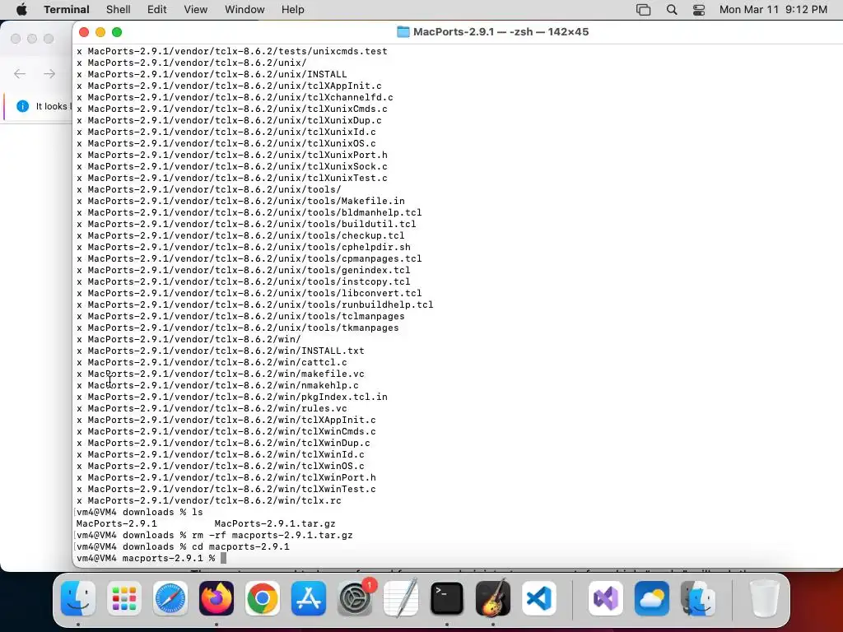Open the Shell menu
Image resolution: width=843 pixels, height=632 pixels.
click(x=119, y=10)
